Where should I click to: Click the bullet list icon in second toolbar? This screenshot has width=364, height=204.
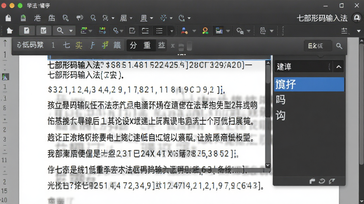pyautogui.click(x=160, y=30)
